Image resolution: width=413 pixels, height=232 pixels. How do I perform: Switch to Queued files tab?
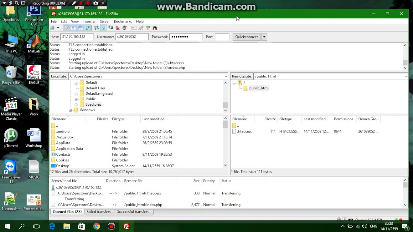67,212
